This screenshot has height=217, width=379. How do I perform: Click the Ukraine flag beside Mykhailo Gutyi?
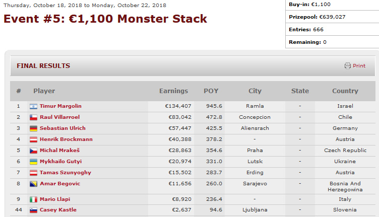point(34,162)
